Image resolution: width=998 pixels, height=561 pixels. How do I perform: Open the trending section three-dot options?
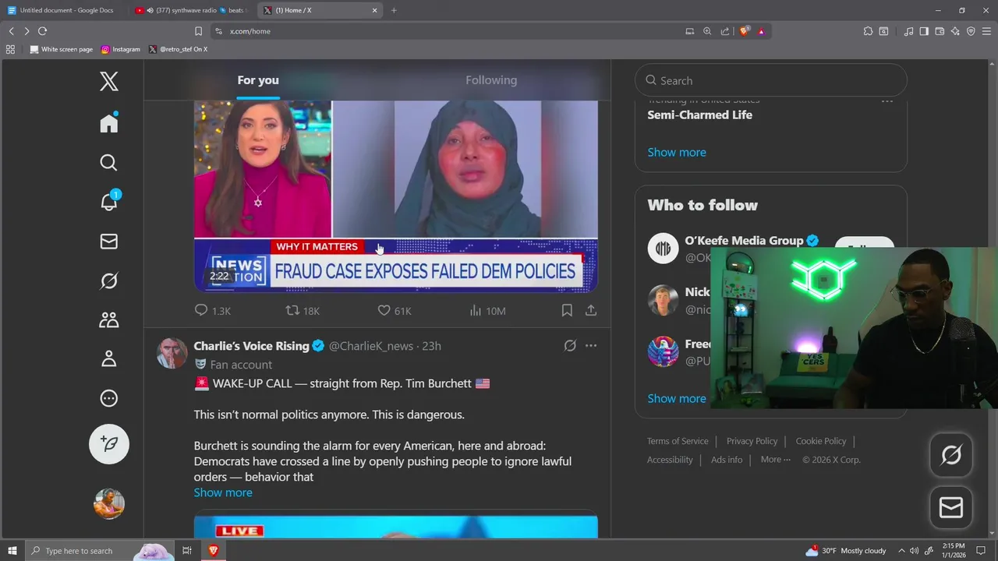[887, 101]
